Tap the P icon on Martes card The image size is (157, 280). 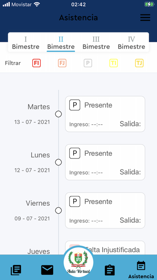74,105
